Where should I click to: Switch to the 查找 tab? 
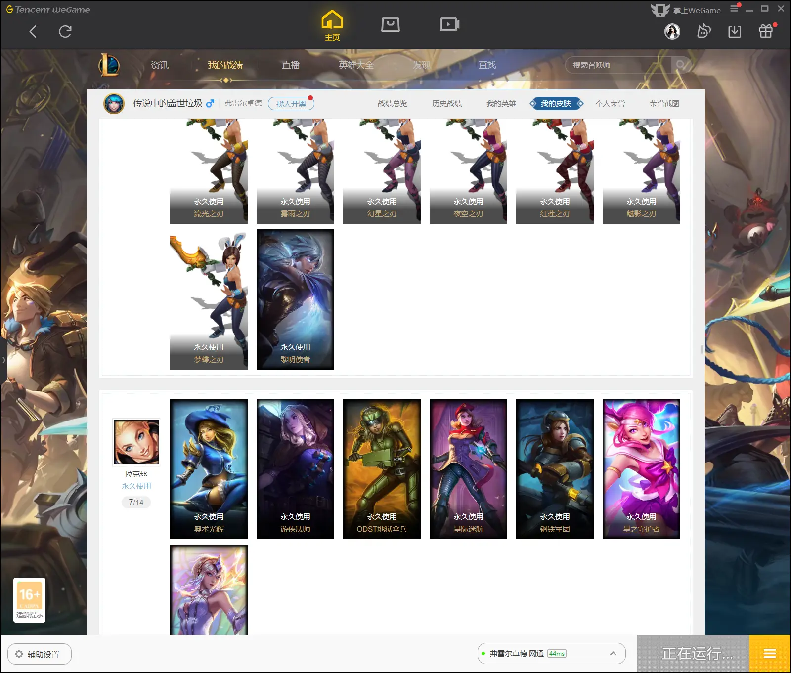click(487, 65)
